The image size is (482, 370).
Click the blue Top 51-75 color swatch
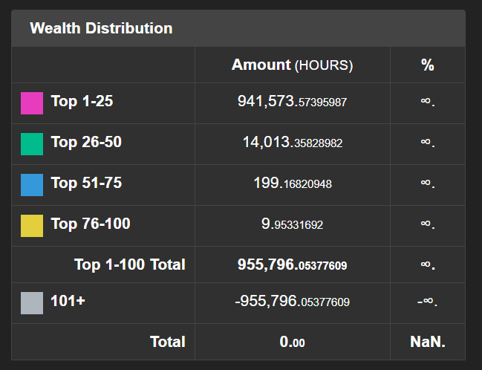pyautogui.click(x=32, y=185)
